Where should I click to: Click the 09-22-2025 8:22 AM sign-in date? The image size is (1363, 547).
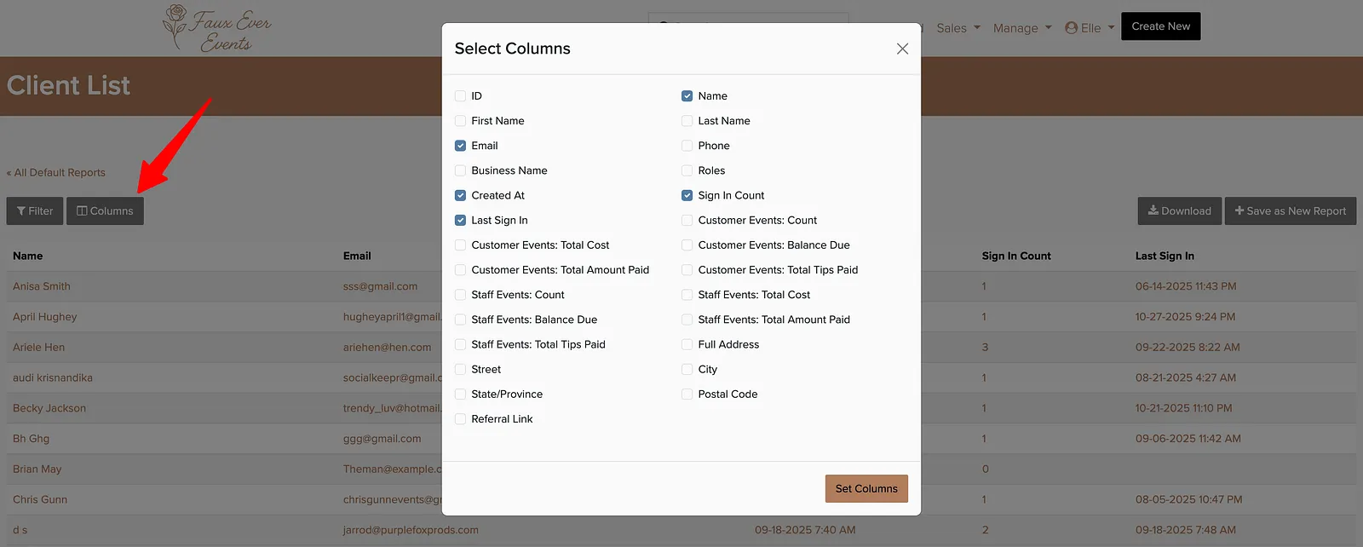[1188, 348]
